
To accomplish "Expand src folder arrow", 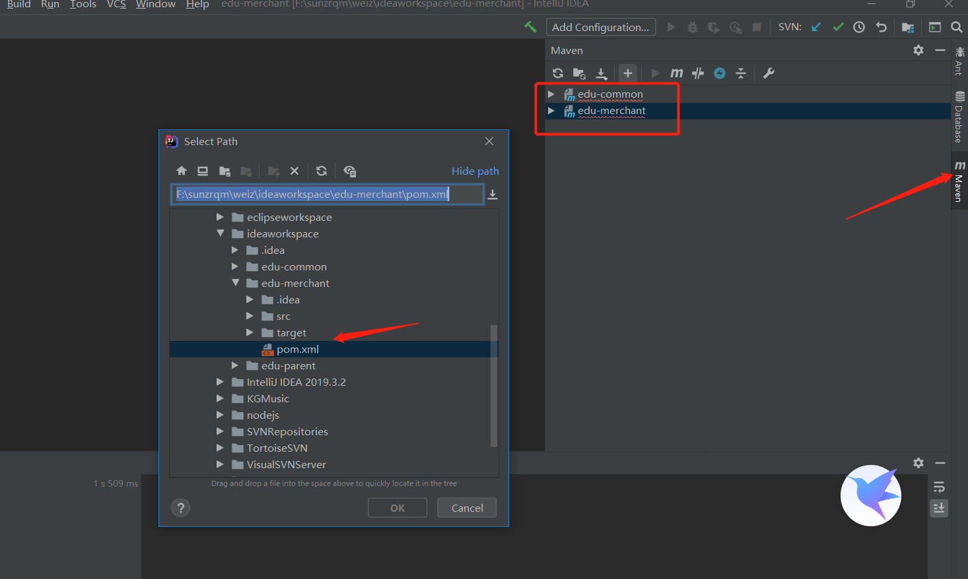I will pyautogui.click(x=250, y=316).
